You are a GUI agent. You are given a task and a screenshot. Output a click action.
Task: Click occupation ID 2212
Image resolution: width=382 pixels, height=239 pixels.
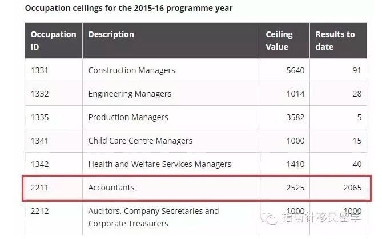[40, 211]
